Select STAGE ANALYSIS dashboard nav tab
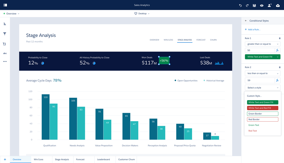The width and height of the screenshot is (284, 163). coord(185,40)
